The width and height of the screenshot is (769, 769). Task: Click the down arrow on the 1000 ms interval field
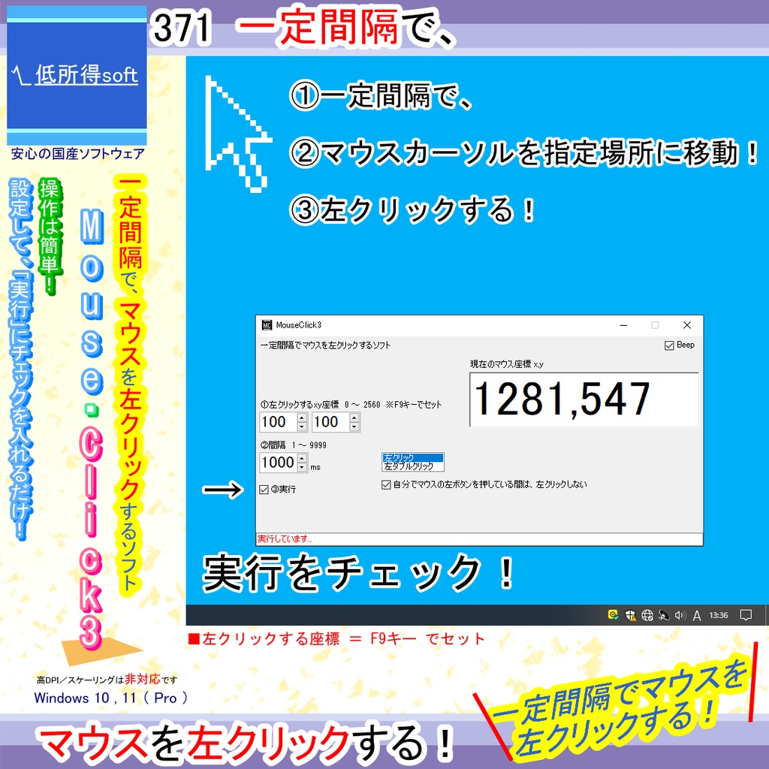pos(302,468)
